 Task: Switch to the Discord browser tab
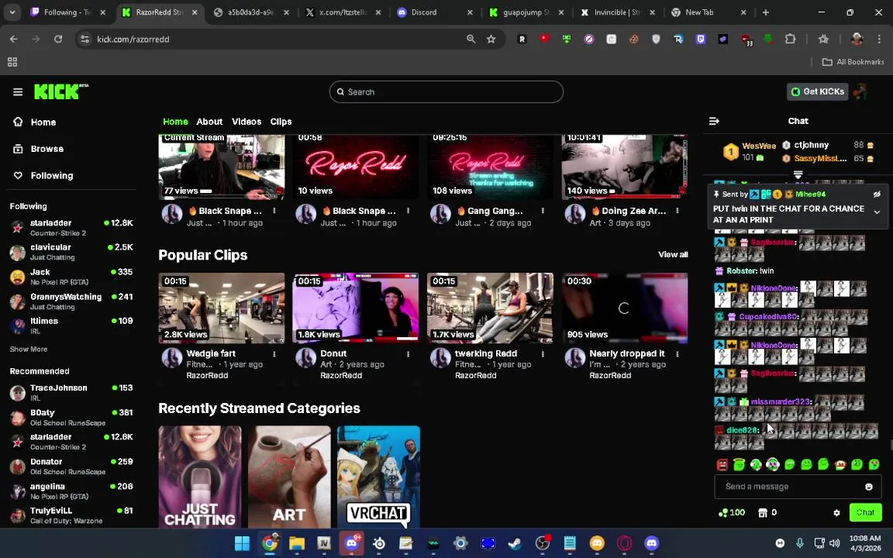[x=434, y=12]
